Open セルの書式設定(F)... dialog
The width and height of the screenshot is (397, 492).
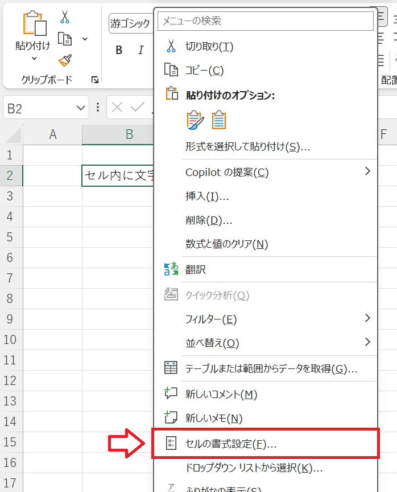(266, 444)
